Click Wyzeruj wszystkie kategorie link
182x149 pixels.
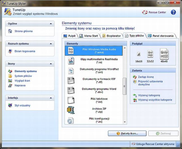pos(155,100)
